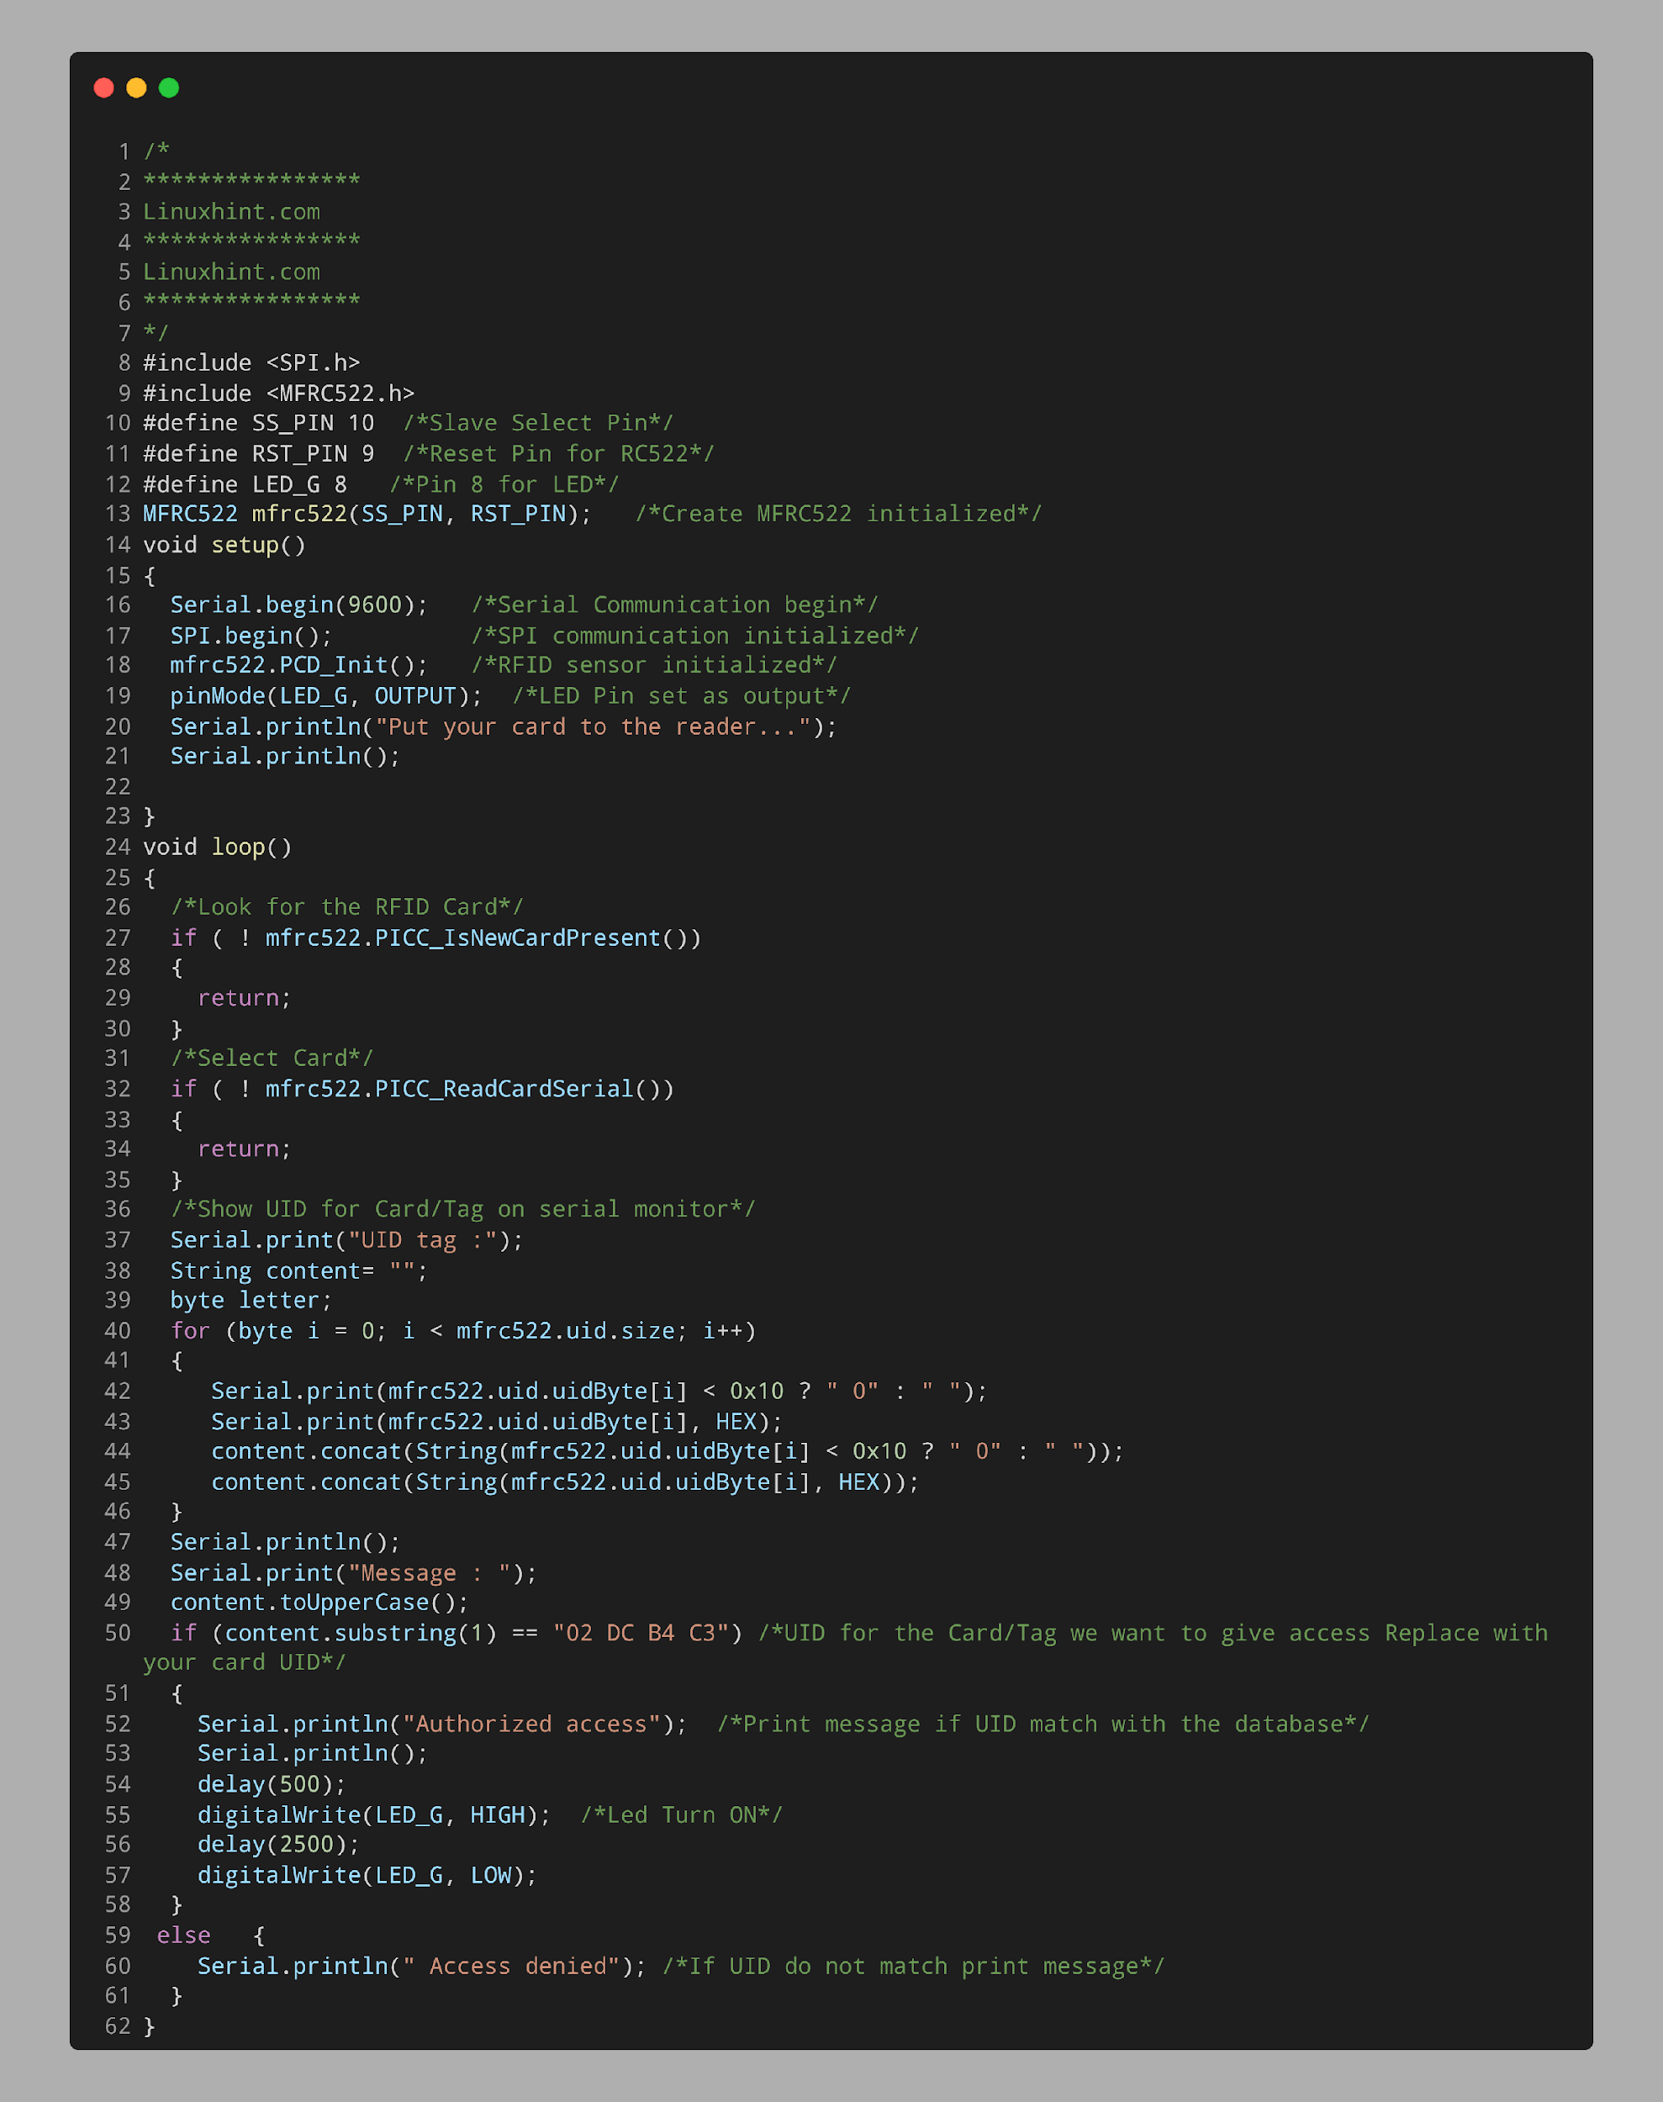Viewport: 1663px width, 2102px height.
Task: Click the green maximize dot
Action: point(168,87)
